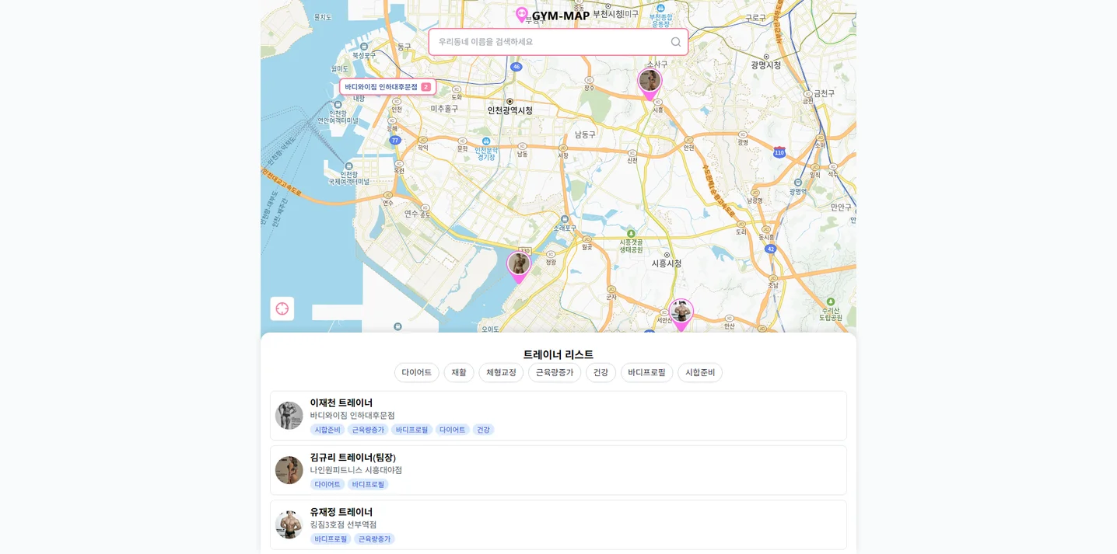The image size is (1117, 554).
Task: Enable the 건강 filter chip
Action: 601,372
